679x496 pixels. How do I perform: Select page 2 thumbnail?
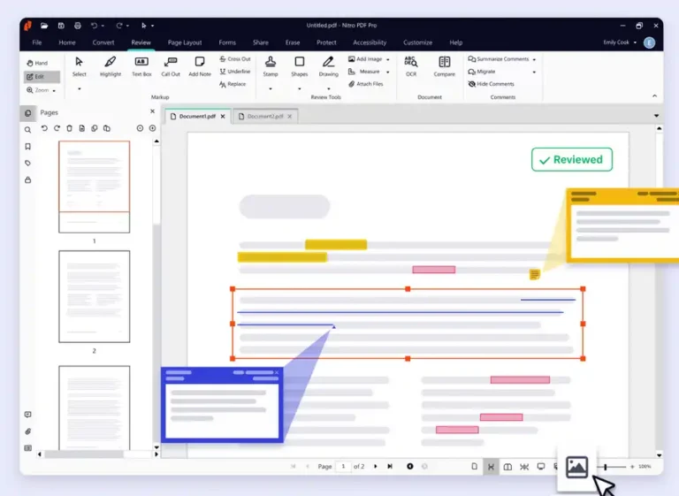[x=95, y=296]
